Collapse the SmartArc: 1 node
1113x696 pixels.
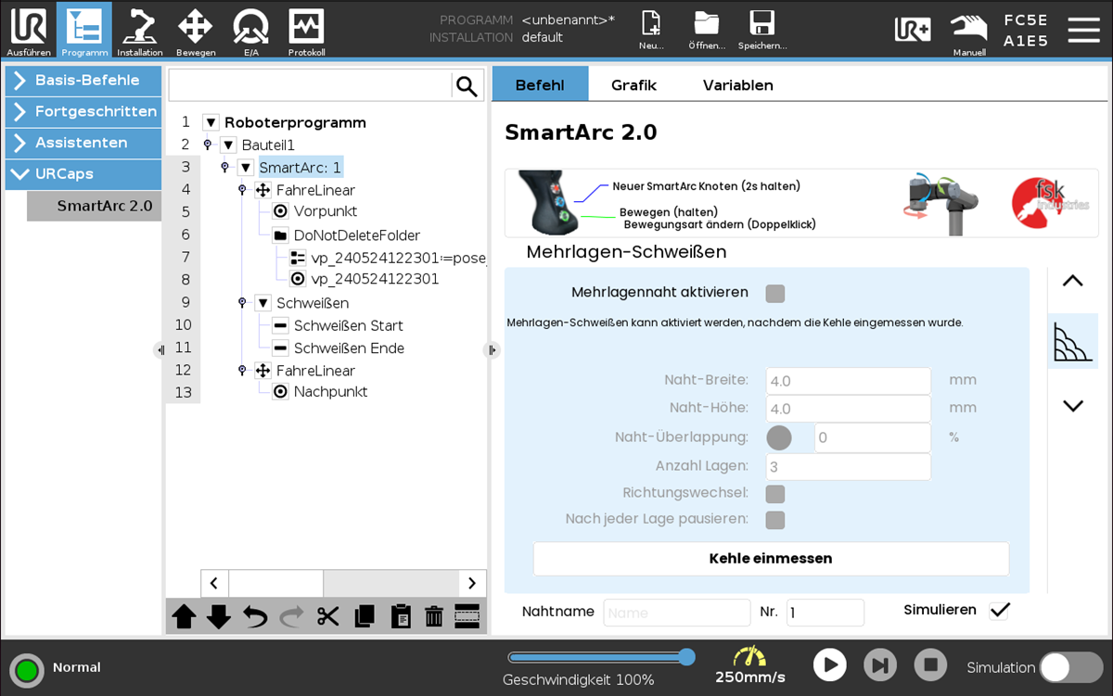tap(246, 168)
